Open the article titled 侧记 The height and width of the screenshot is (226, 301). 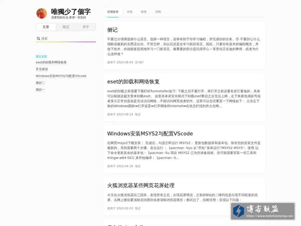[112, 30]
